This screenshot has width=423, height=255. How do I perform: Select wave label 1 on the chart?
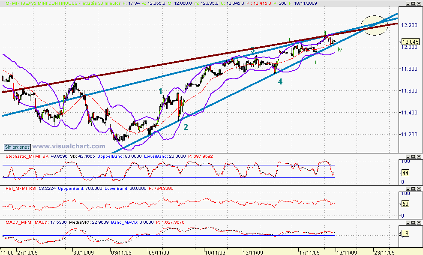coord(161,91)
